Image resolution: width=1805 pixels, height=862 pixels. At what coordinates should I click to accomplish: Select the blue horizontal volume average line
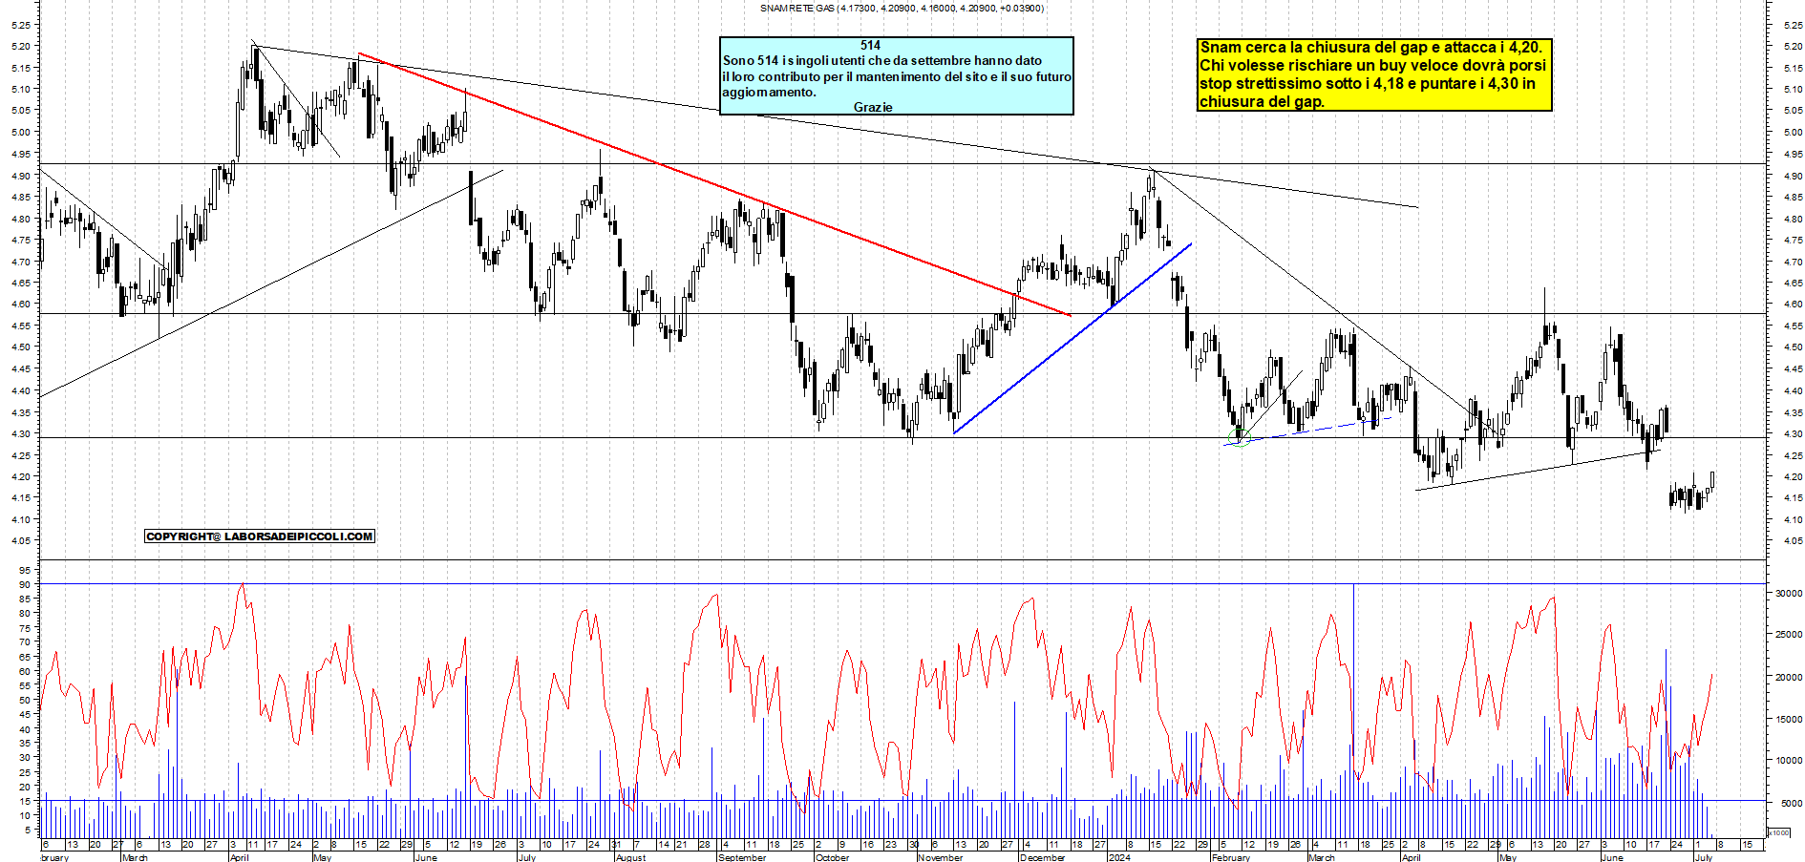902,801
